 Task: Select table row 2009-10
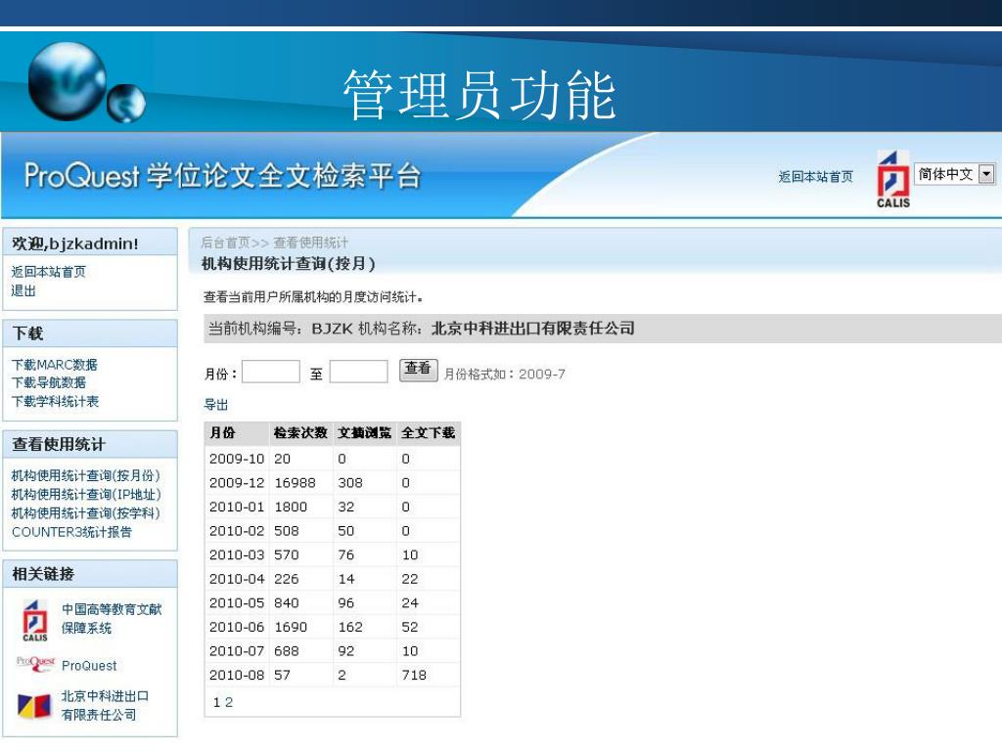pos(333,459)
